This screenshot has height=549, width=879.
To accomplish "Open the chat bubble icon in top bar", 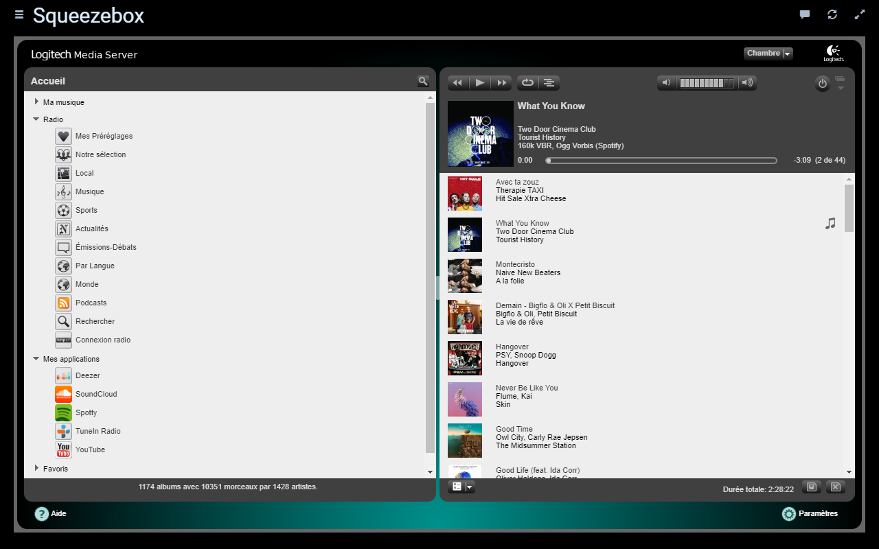I will (x=805, y=14).
